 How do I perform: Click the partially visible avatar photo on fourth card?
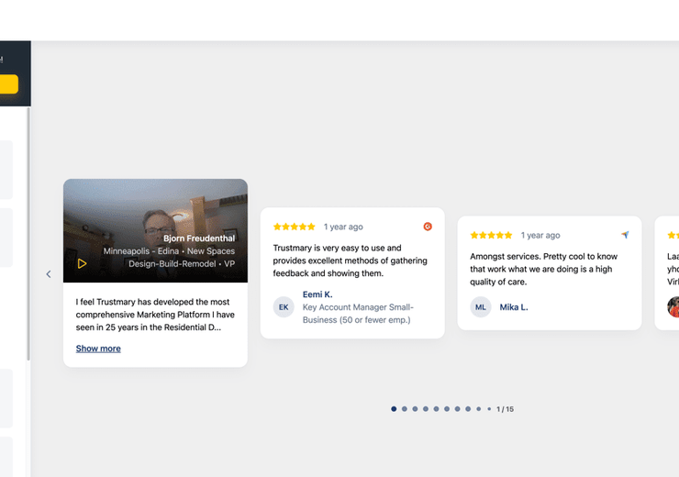(x=673, y=307)
